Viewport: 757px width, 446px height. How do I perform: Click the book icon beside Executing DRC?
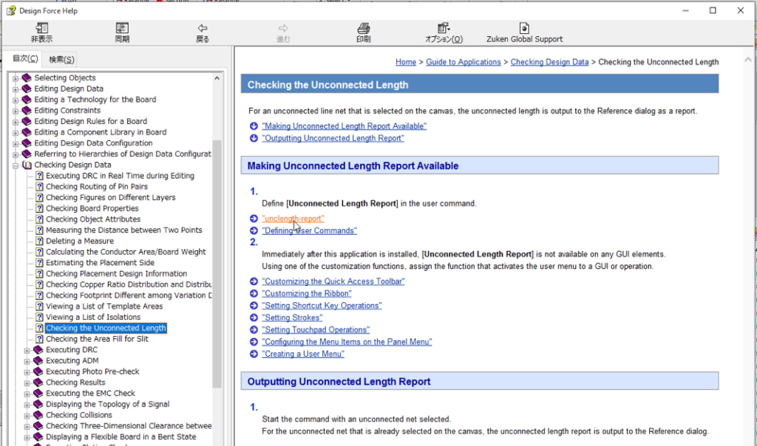coord(39,350)
